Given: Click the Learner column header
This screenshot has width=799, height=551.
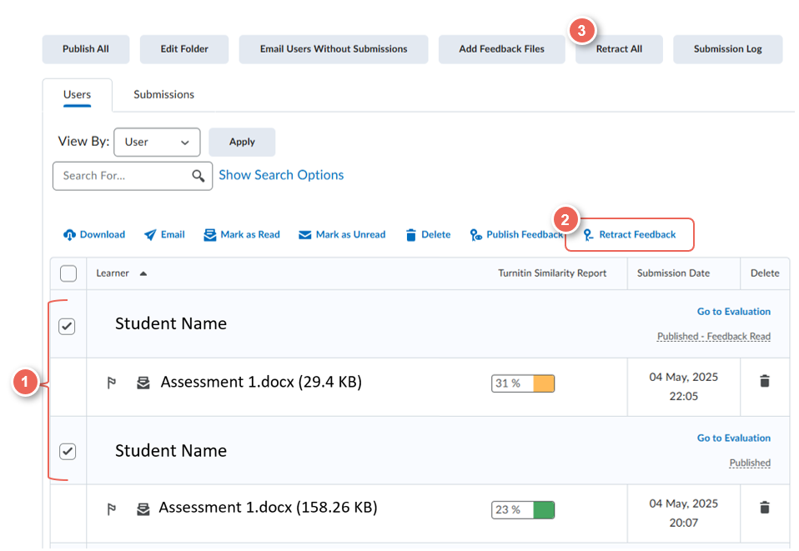Looking at the screenshot, I should tap(113, 273).
